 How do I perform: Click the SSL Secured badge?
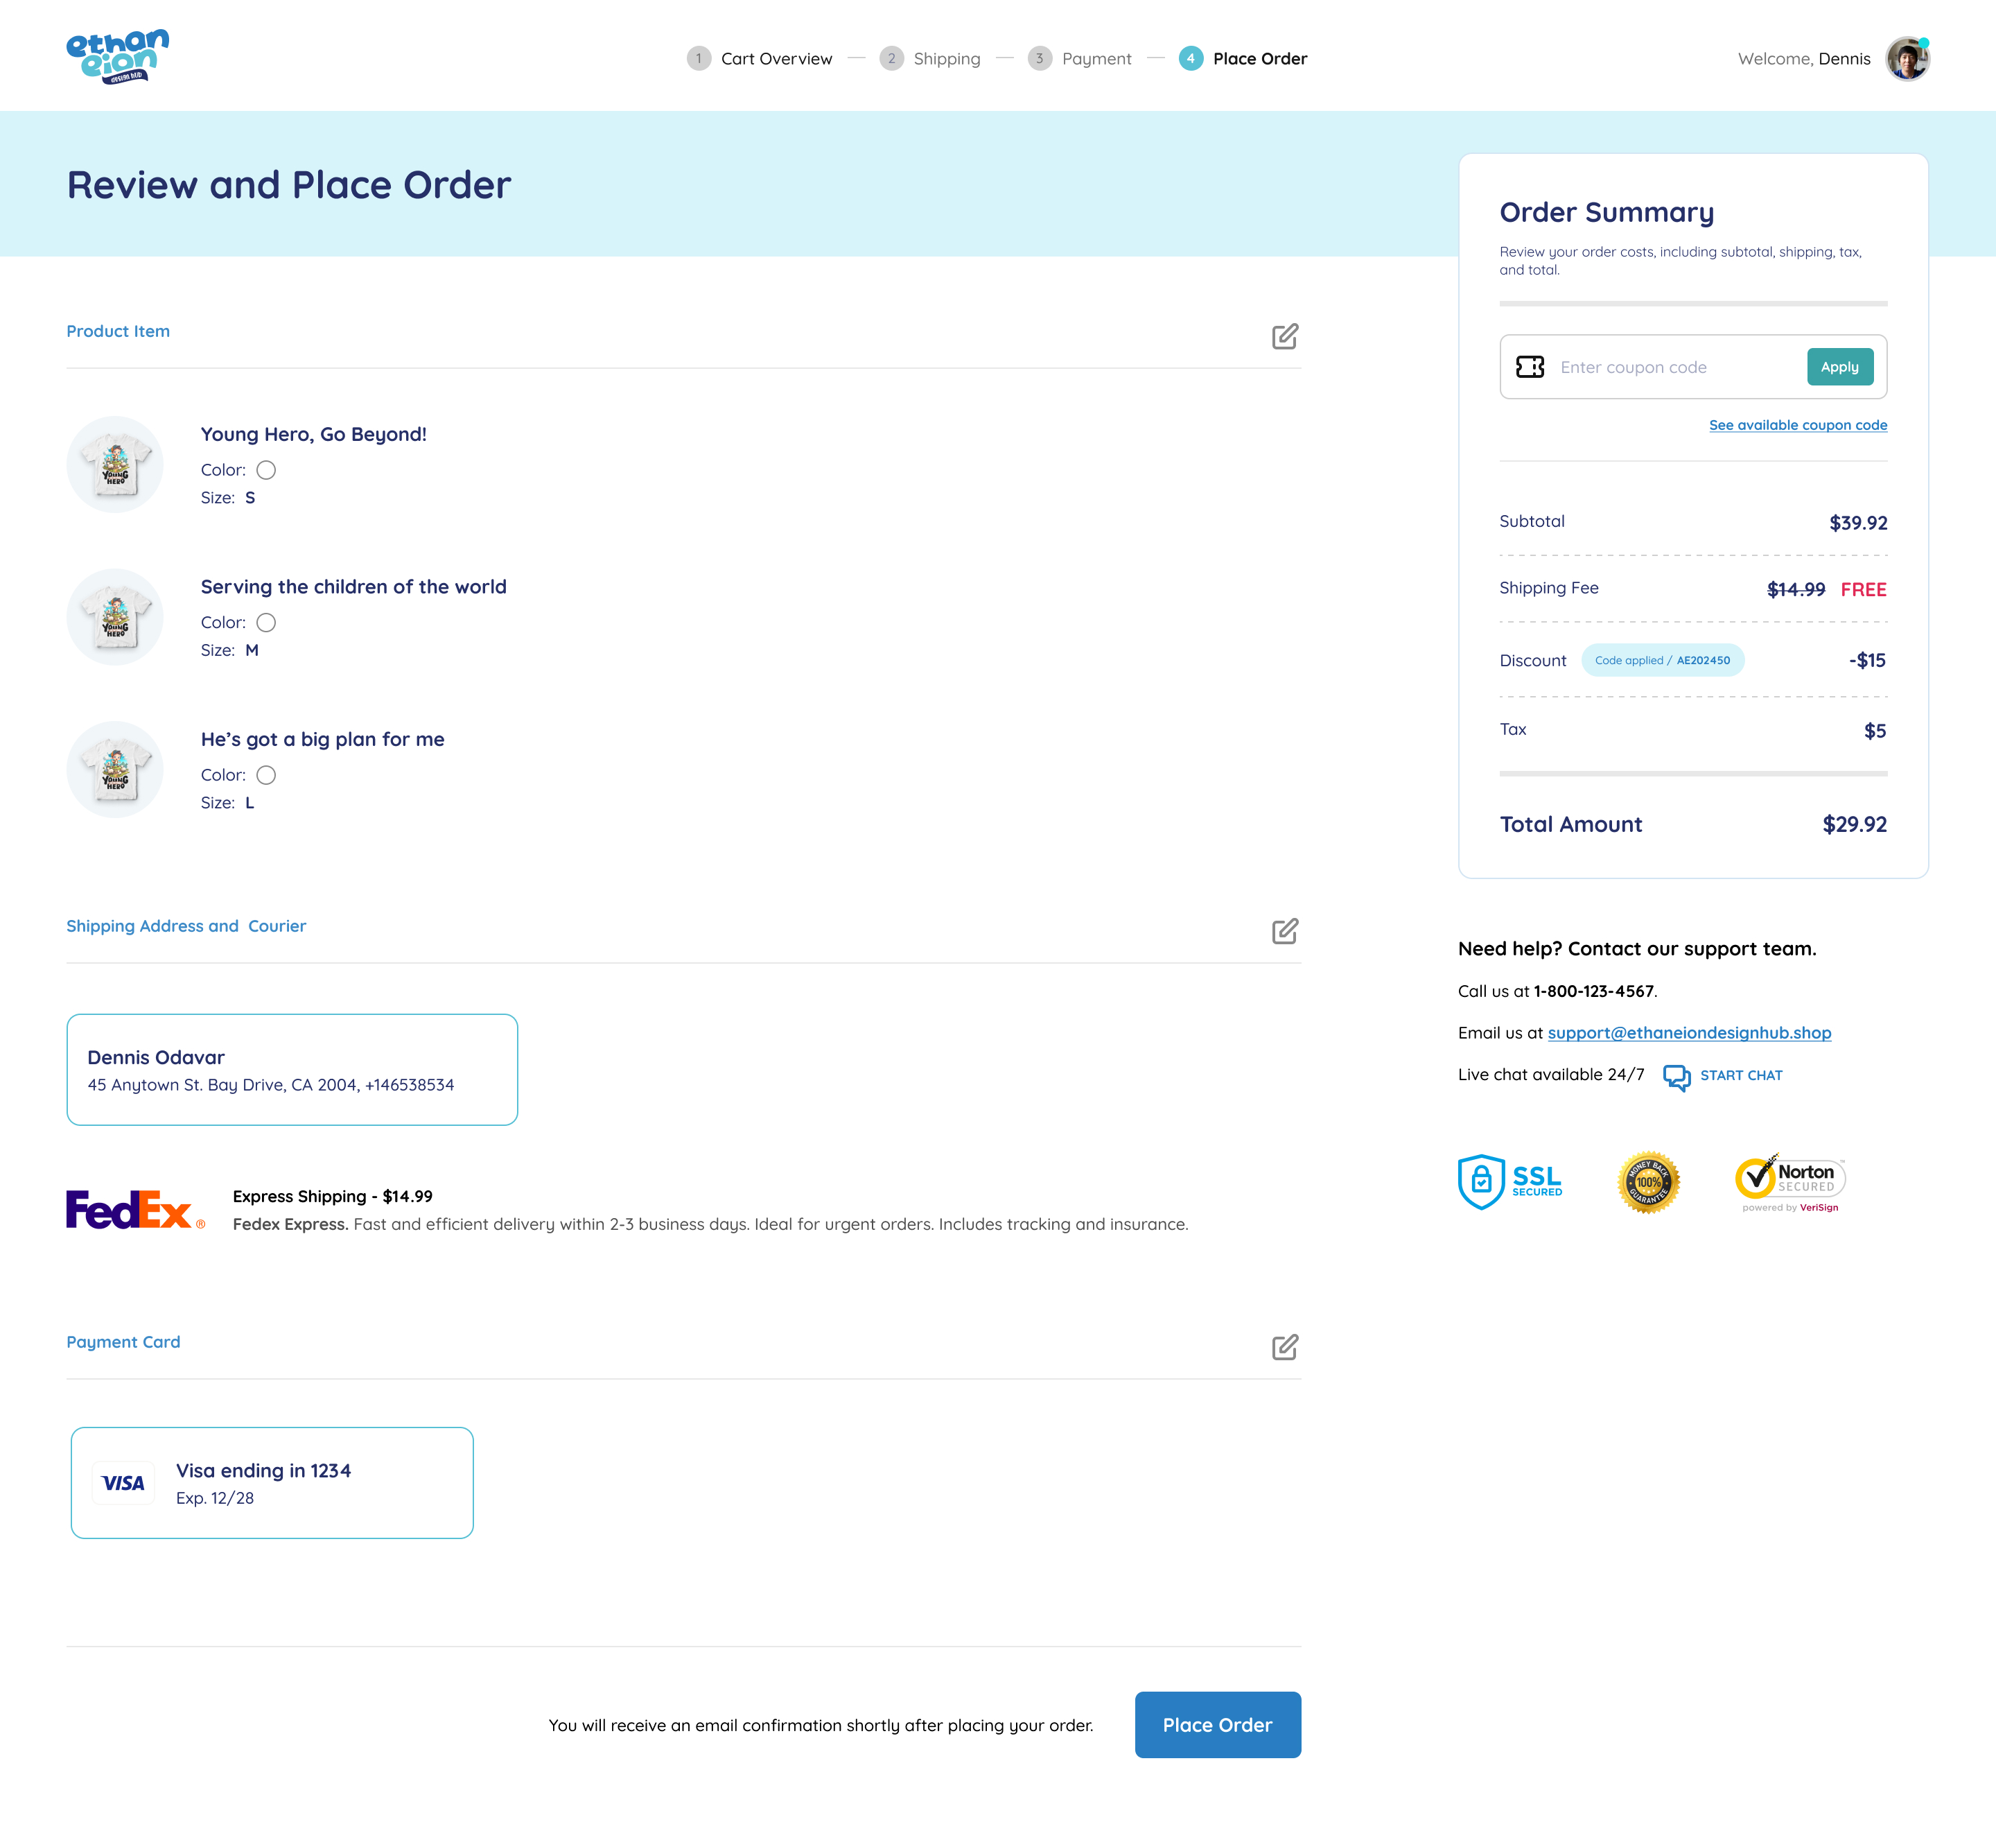coord(1509,1182)
